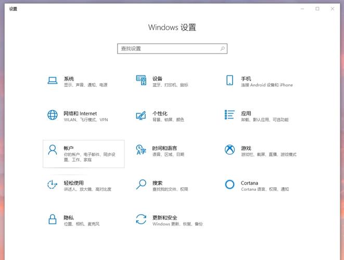Open the 游戏 settings title

click(x=246, y=148)
